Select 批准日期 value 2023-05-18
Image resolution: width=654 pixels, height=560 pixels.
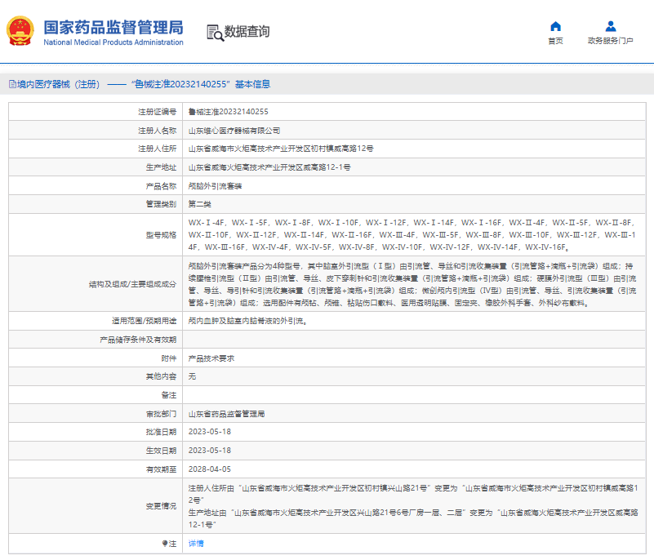(x=209, y=432)
